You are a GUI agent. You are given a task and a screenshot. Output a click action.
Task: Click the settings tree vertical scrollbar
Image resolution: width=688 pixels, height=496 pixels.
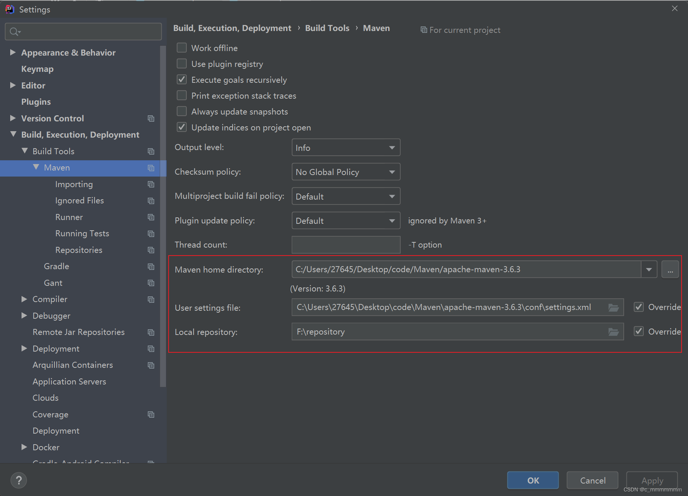163,216
